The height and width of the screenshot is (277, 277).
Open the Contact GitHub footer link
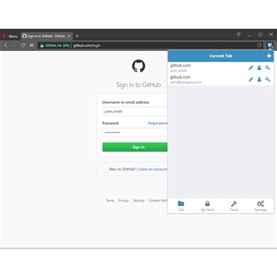[158, 200]
